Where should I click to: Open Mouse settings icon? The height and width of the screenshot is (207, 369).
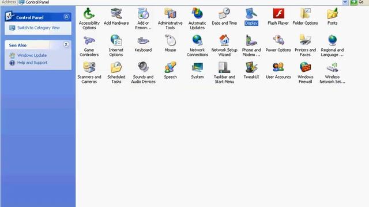170,40
